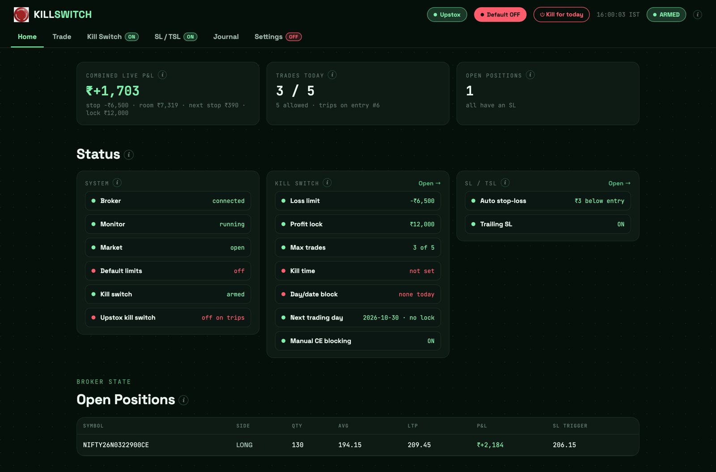The height and width of the screenshot is (472, 716).
Task: Click info icon beside SL / TSL panel label
Action: pyautogui.click(x=505, y=183)
